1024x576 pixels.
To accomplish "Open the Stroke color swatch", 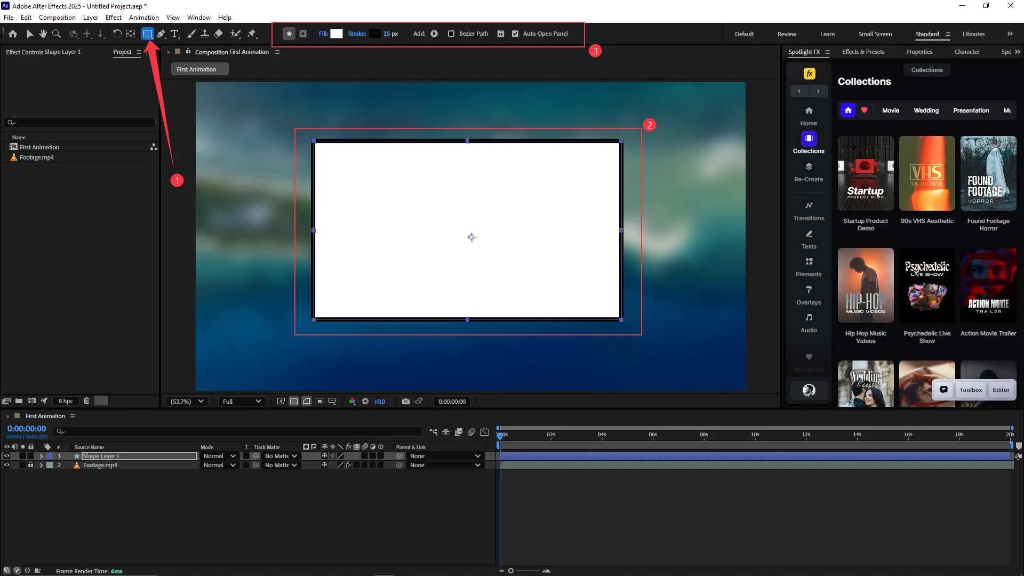I will pos(375,34).
